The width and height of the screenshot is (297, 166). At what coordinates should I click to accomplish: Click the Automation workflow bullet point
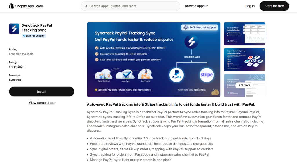151,139
